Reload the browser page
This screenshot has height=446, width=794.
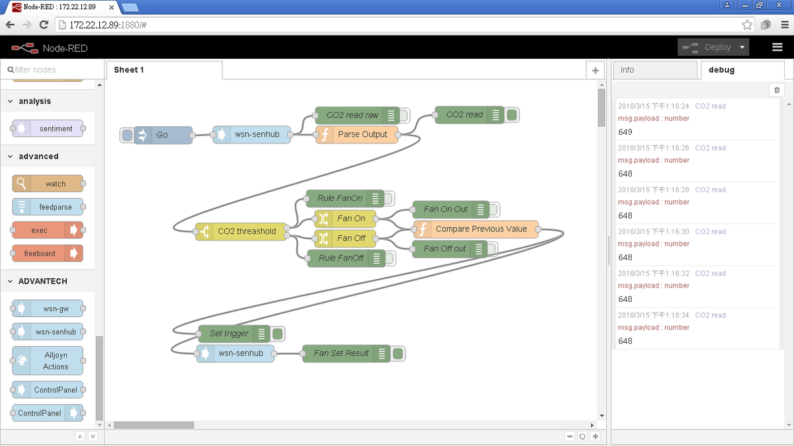(x=44, y=24)
